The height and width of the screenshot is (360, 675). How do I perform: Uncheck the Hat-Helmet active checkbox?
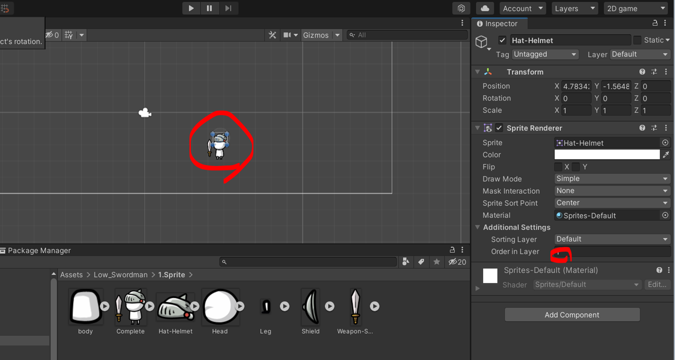pos(502,40)
